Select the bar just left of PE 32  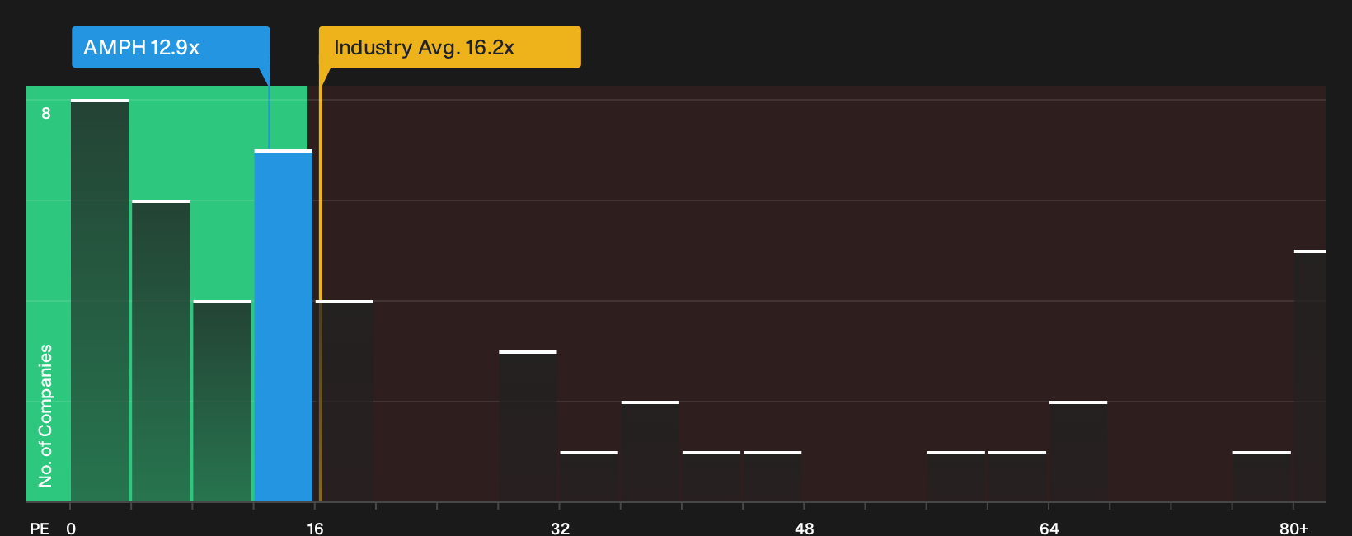pyautogui.click(x=528, y=426)
